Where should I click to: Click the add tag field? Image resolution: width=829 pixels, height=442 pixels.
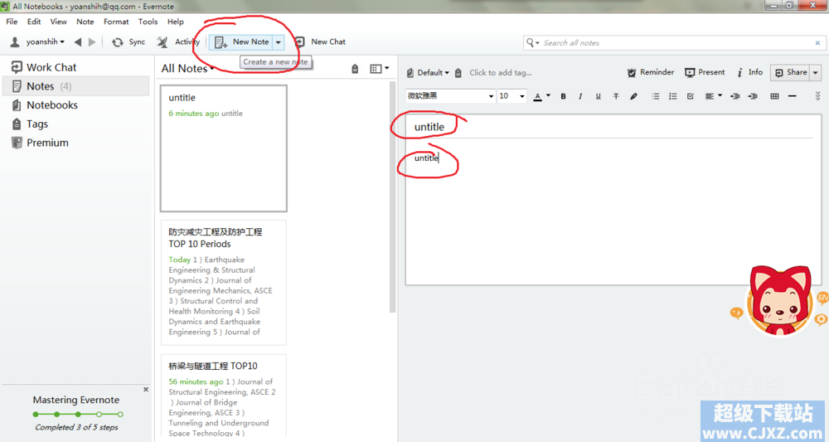[500, 72]
